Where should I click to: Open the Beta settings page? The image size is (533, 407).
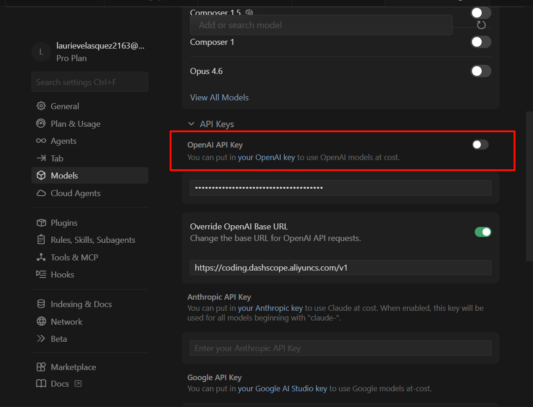tap(90, 339)
